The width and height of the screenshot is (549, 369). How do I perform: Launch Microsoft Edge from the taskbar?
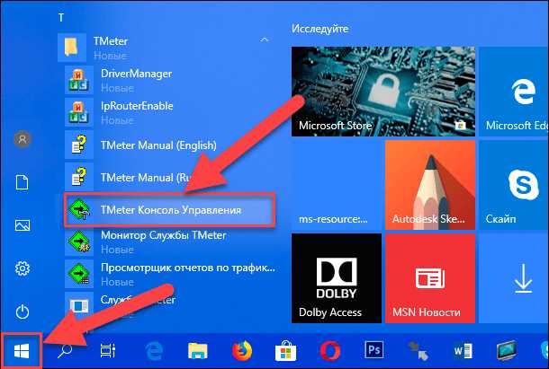coord(154,351)
